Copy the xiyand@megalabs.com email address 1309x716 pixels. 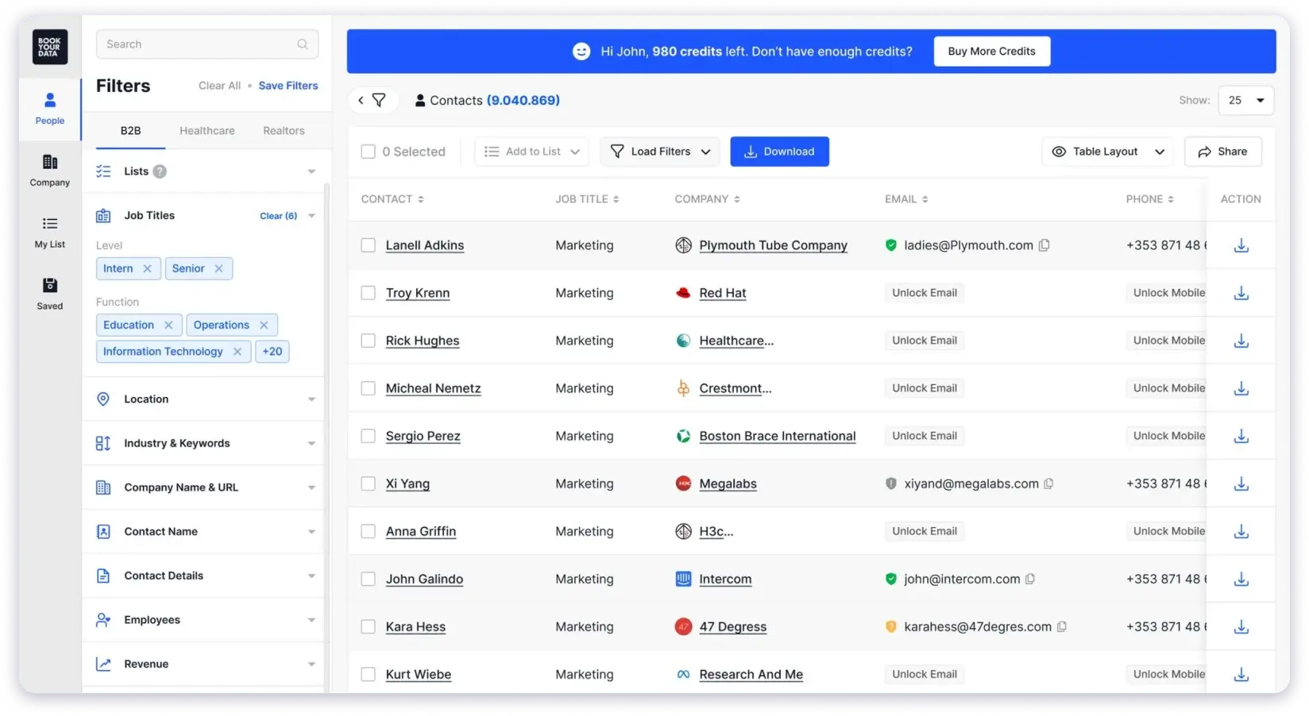(1049, 483)
